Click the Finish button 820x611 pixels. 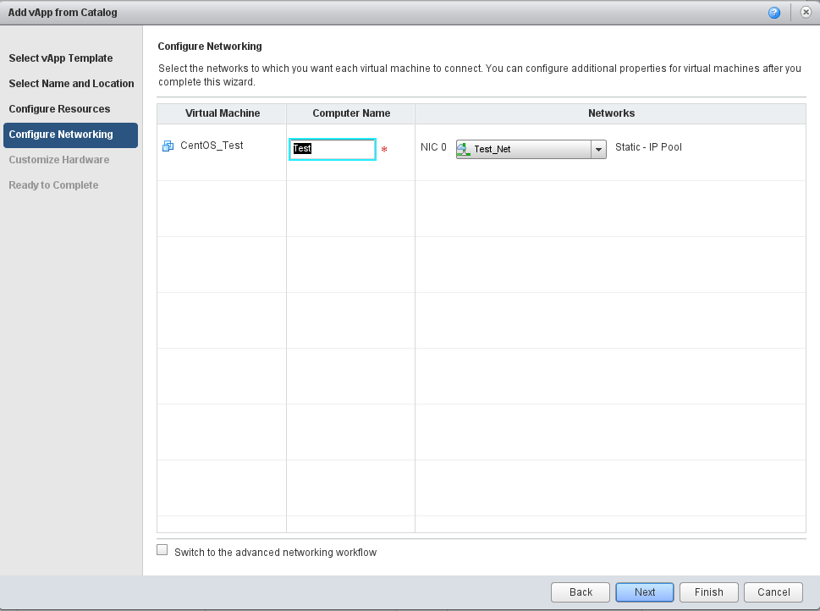[x=709, y=592]
